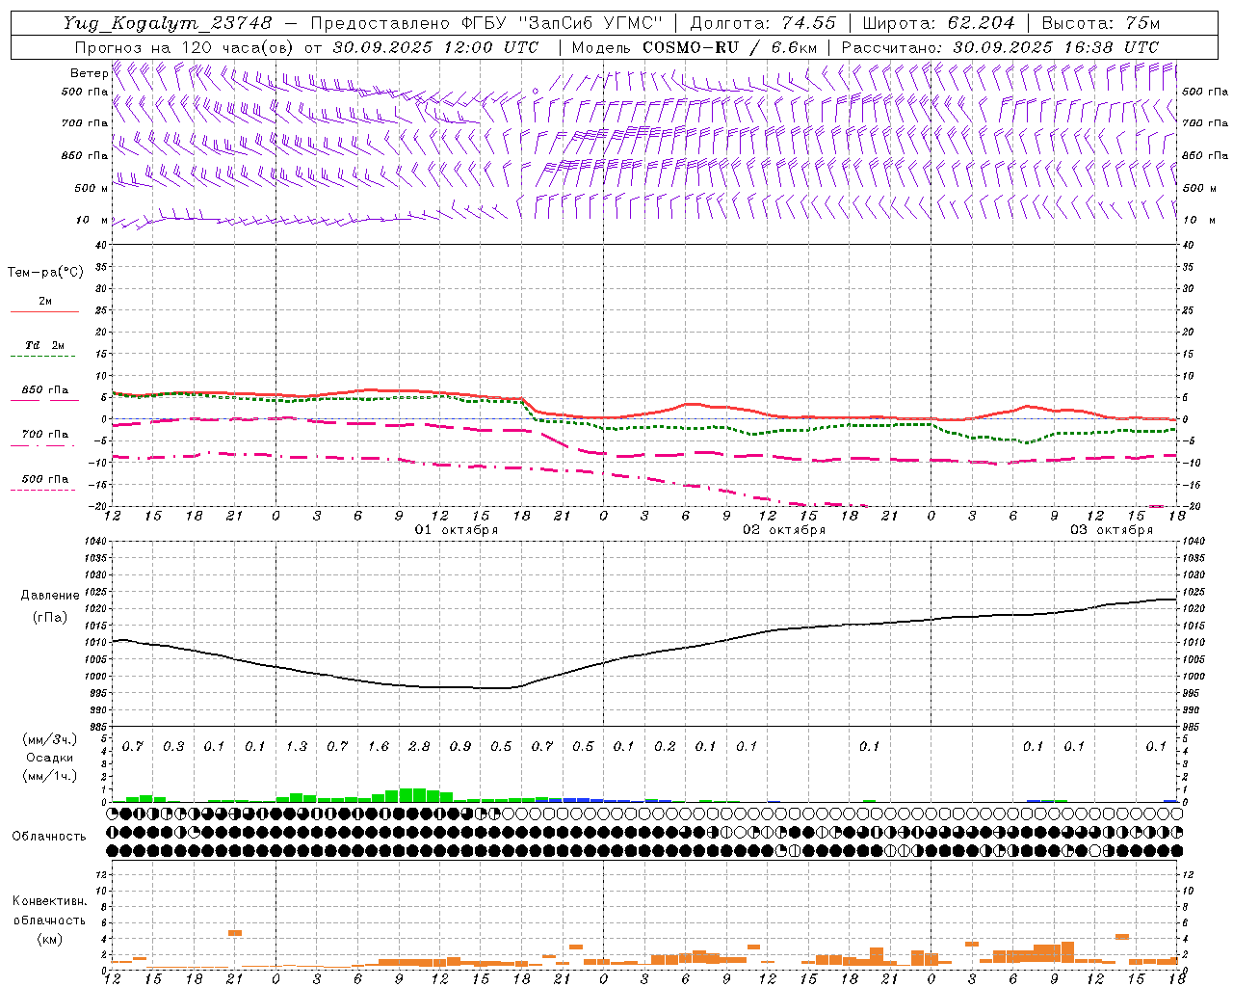
Task: Click the solid red line sample under the '2м' temperature legend
Action: tap(44, 312)
